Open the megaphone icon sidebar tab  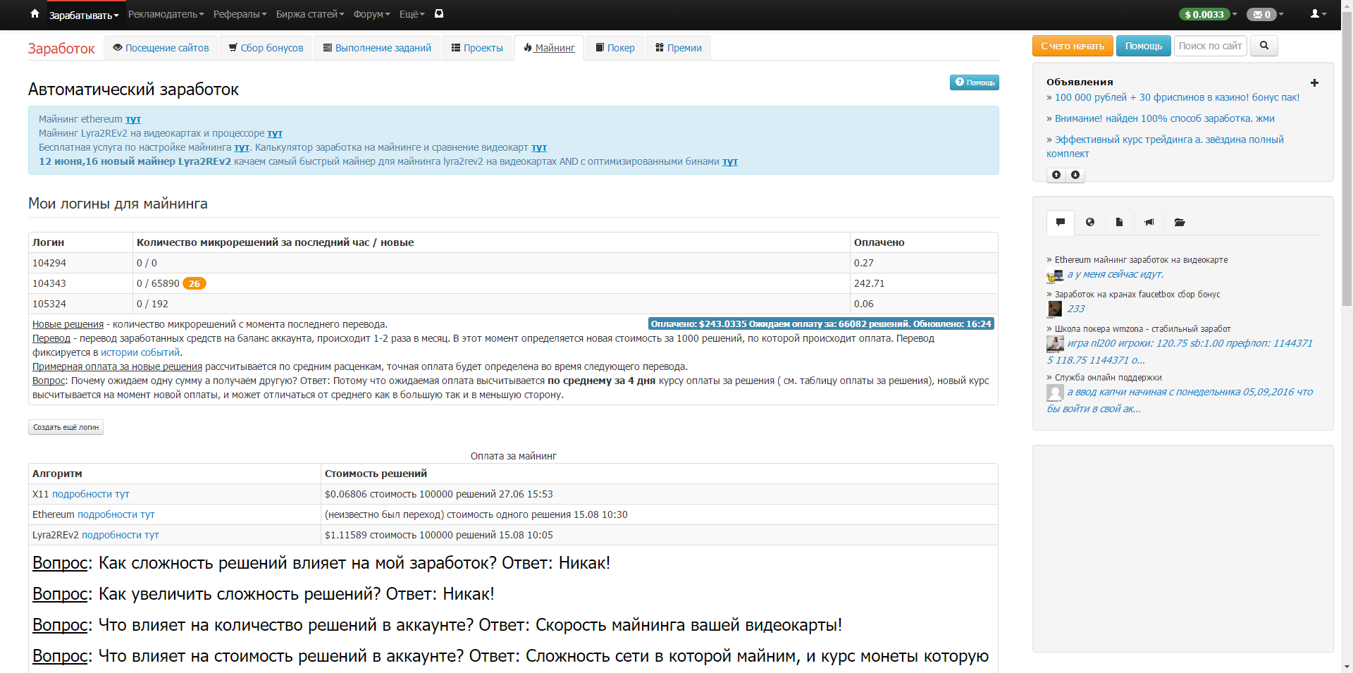(x=1149, y=222)
